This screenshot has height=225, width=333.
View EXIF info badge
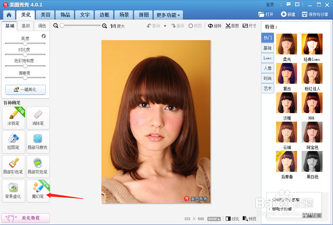[214, 219]
